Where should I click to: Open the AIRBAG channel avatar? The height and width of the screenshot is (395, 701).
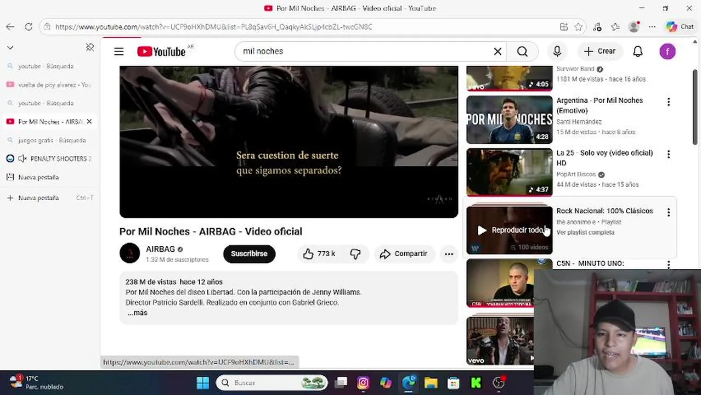click(x=130, y=253)
